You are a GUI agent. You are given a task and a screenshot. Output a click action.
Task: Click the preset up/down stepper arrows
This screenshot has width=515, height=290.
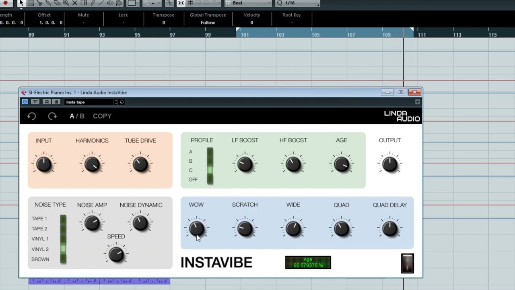pyautogui.click(x=116, y=102)
